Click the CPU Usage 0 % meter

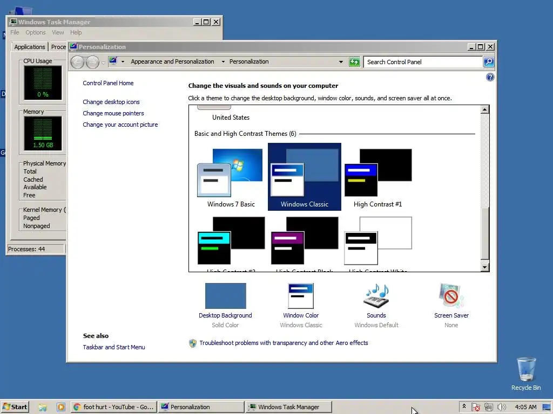coord(43,83)
